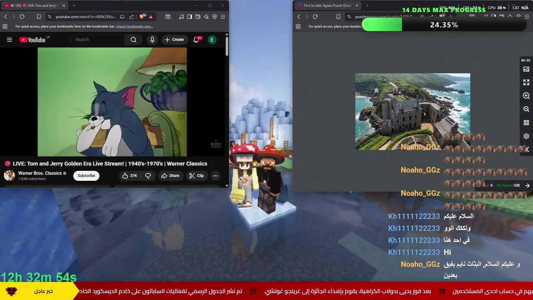Click the YouTube page vertical scrollbar
533x300 pixels.
point(227,46)
